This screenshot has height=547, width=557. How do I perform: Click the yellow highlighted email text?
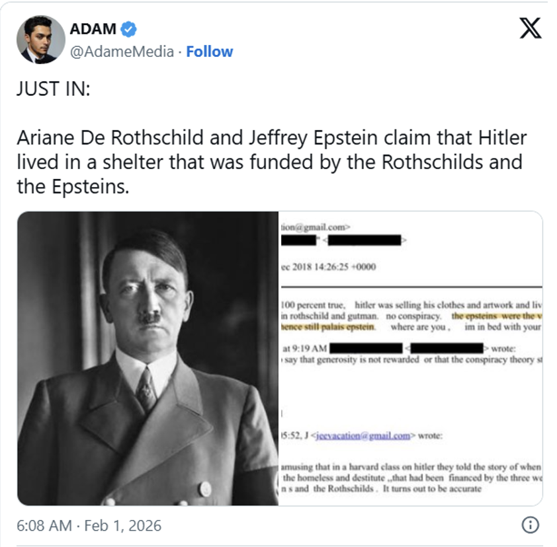(x=496, y=316)
